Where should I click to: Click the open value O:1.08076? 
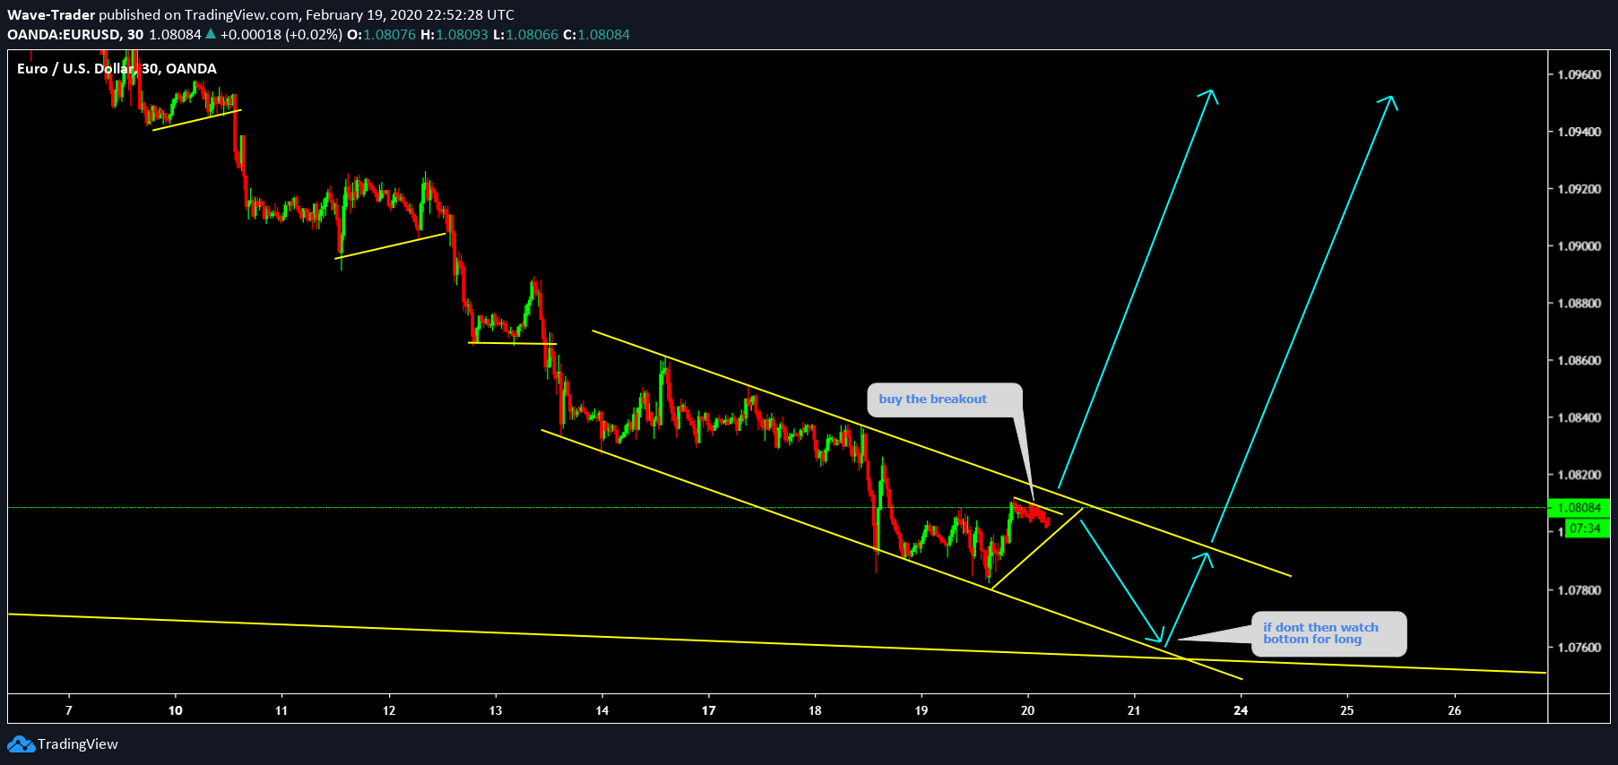click(x=381, y=35)
